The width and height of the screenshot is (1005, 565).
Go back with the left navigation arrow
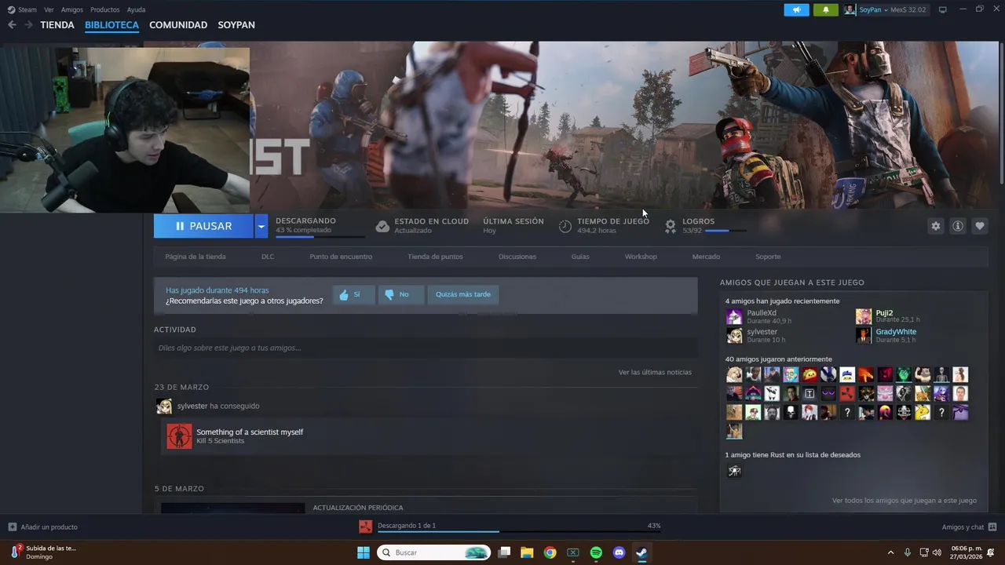12,25
